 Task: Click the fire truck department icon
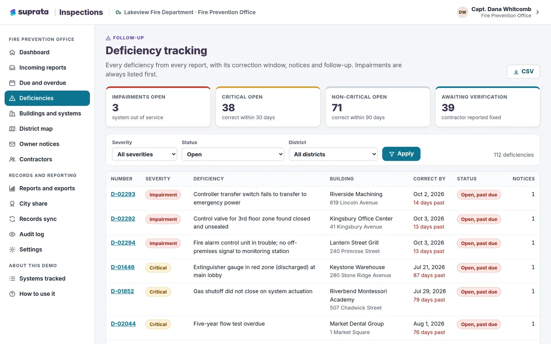(x=118, y=12)
